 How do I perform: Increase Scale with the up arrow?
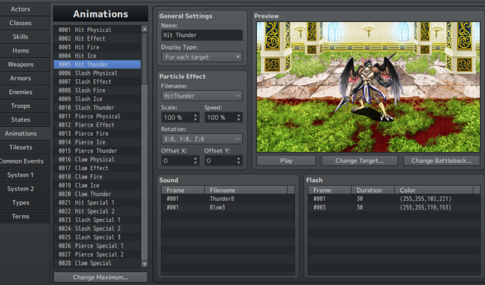[195, 115]
